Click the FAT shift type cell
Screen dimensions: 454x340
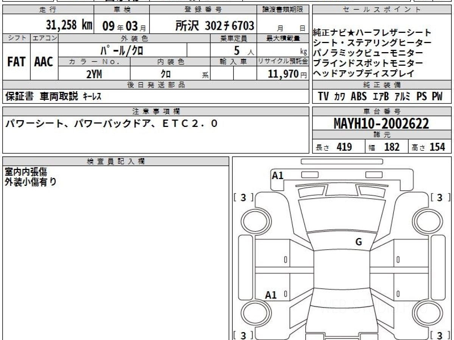coord(16,62)
